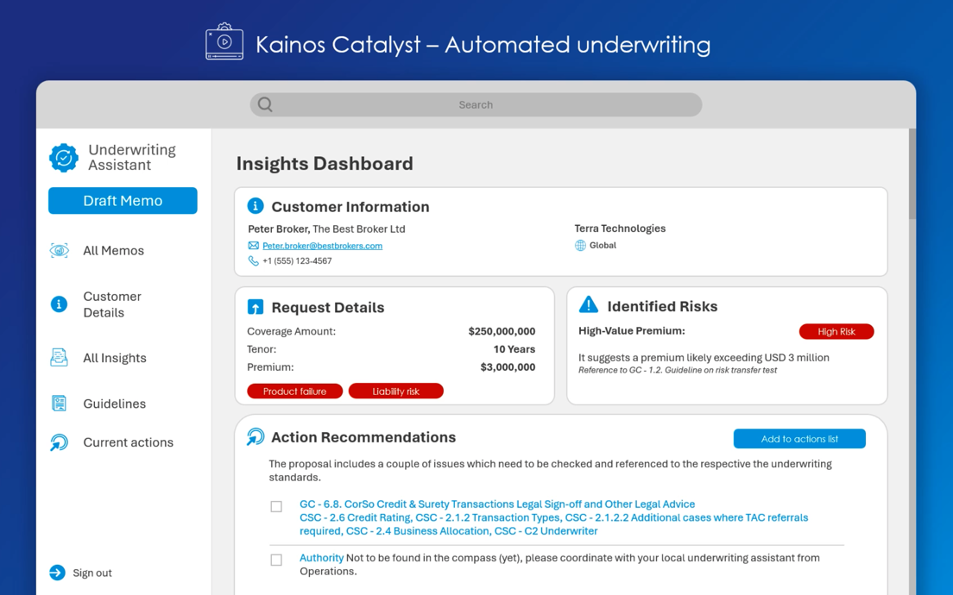Check the Authority recommendation checkbox
This screenshot has height=595, width=953.
[276, 560]
